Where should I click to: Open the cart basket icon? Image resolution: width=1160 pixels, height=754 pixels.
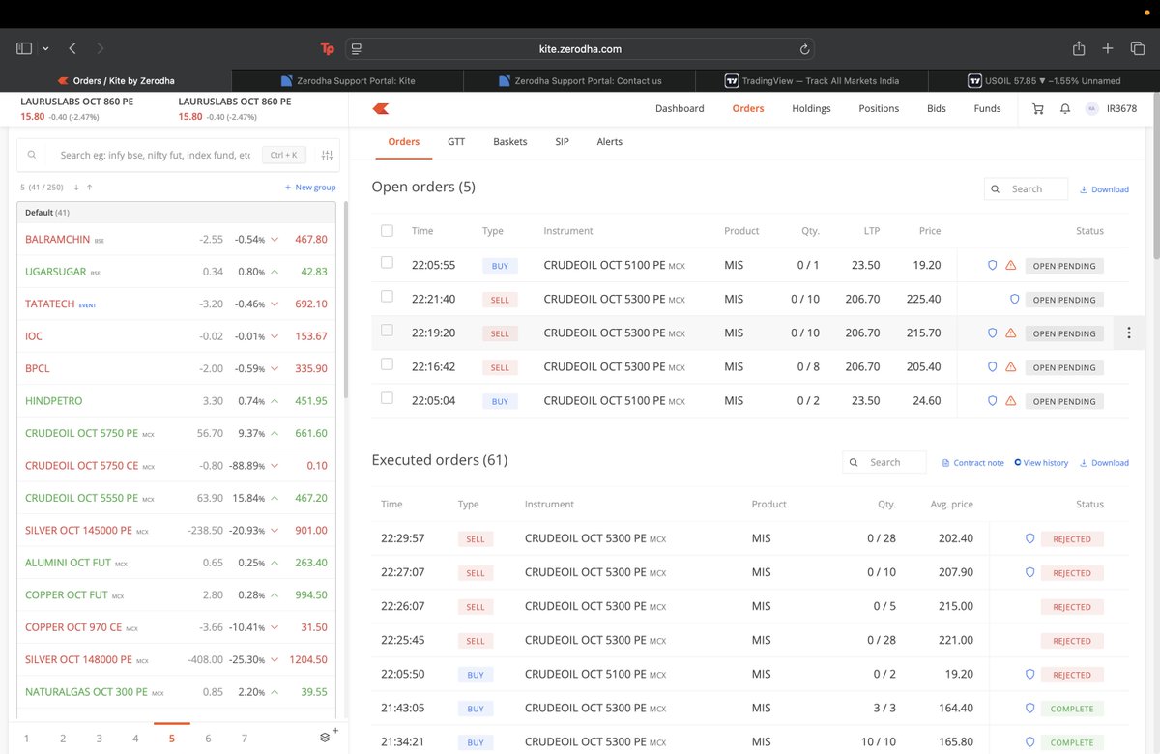tap(1038, 109)
